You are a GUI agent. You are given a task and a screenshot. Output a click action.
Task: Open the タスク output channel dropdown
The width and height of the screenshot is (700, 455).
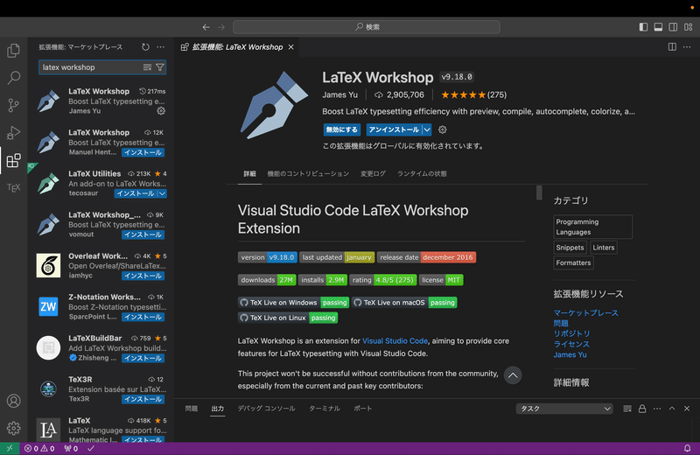[x=564, y=409]
